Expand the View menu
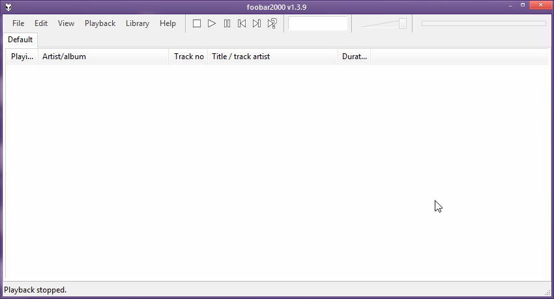Screen dimensions: 554x299 point(66,23)
